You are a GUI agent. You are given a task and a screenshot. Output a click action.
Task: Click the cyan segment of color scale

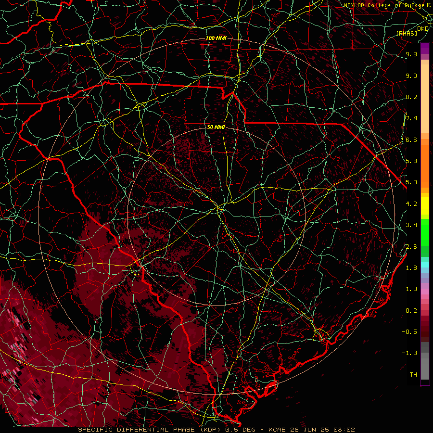tap(425, 265)
